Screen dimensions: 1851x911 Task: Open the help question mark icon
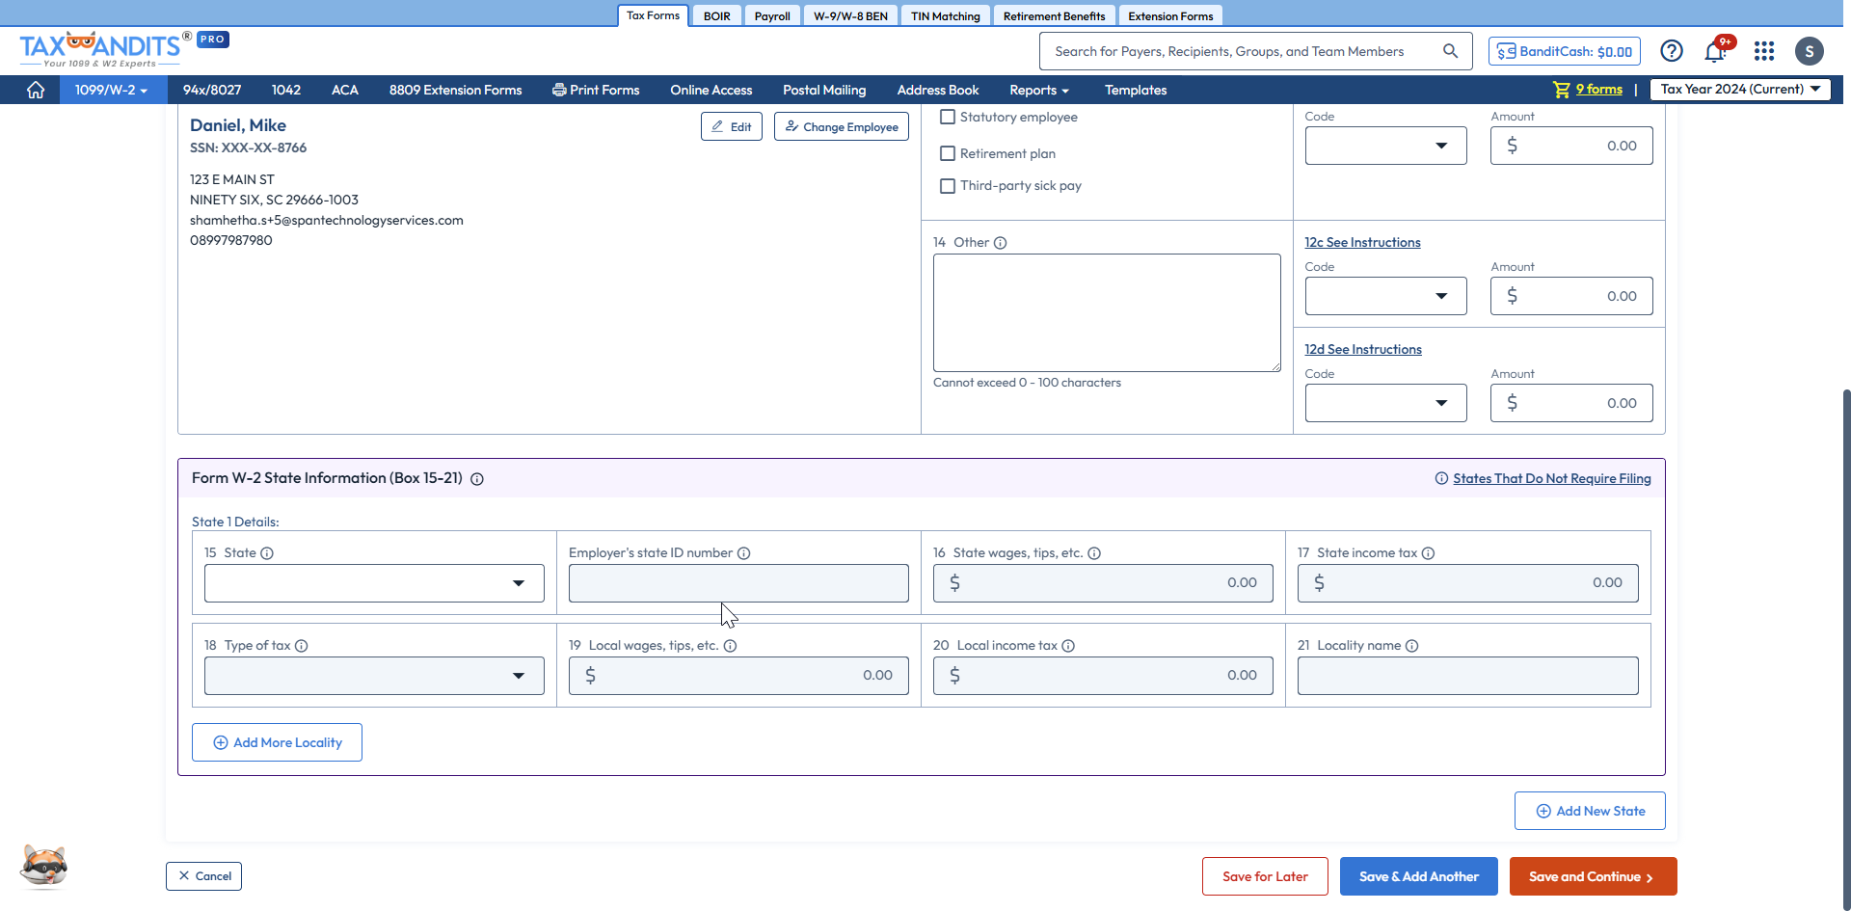(x=1672, y=51)
